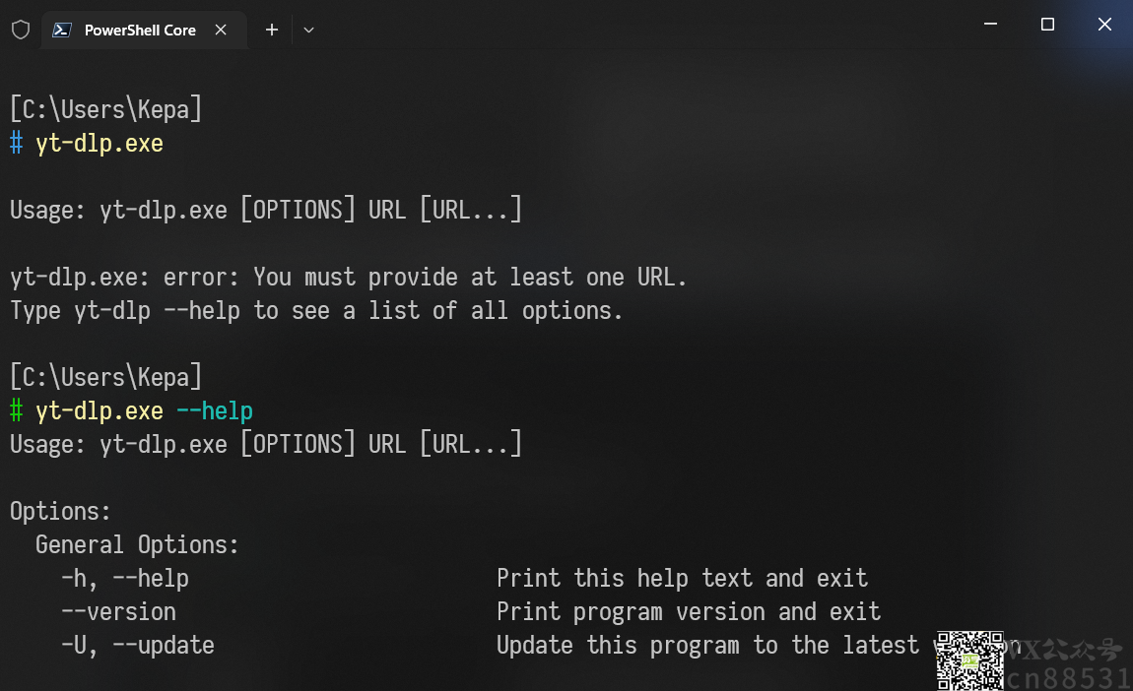Click the QR code image at the bottom right

click(969, 660)
